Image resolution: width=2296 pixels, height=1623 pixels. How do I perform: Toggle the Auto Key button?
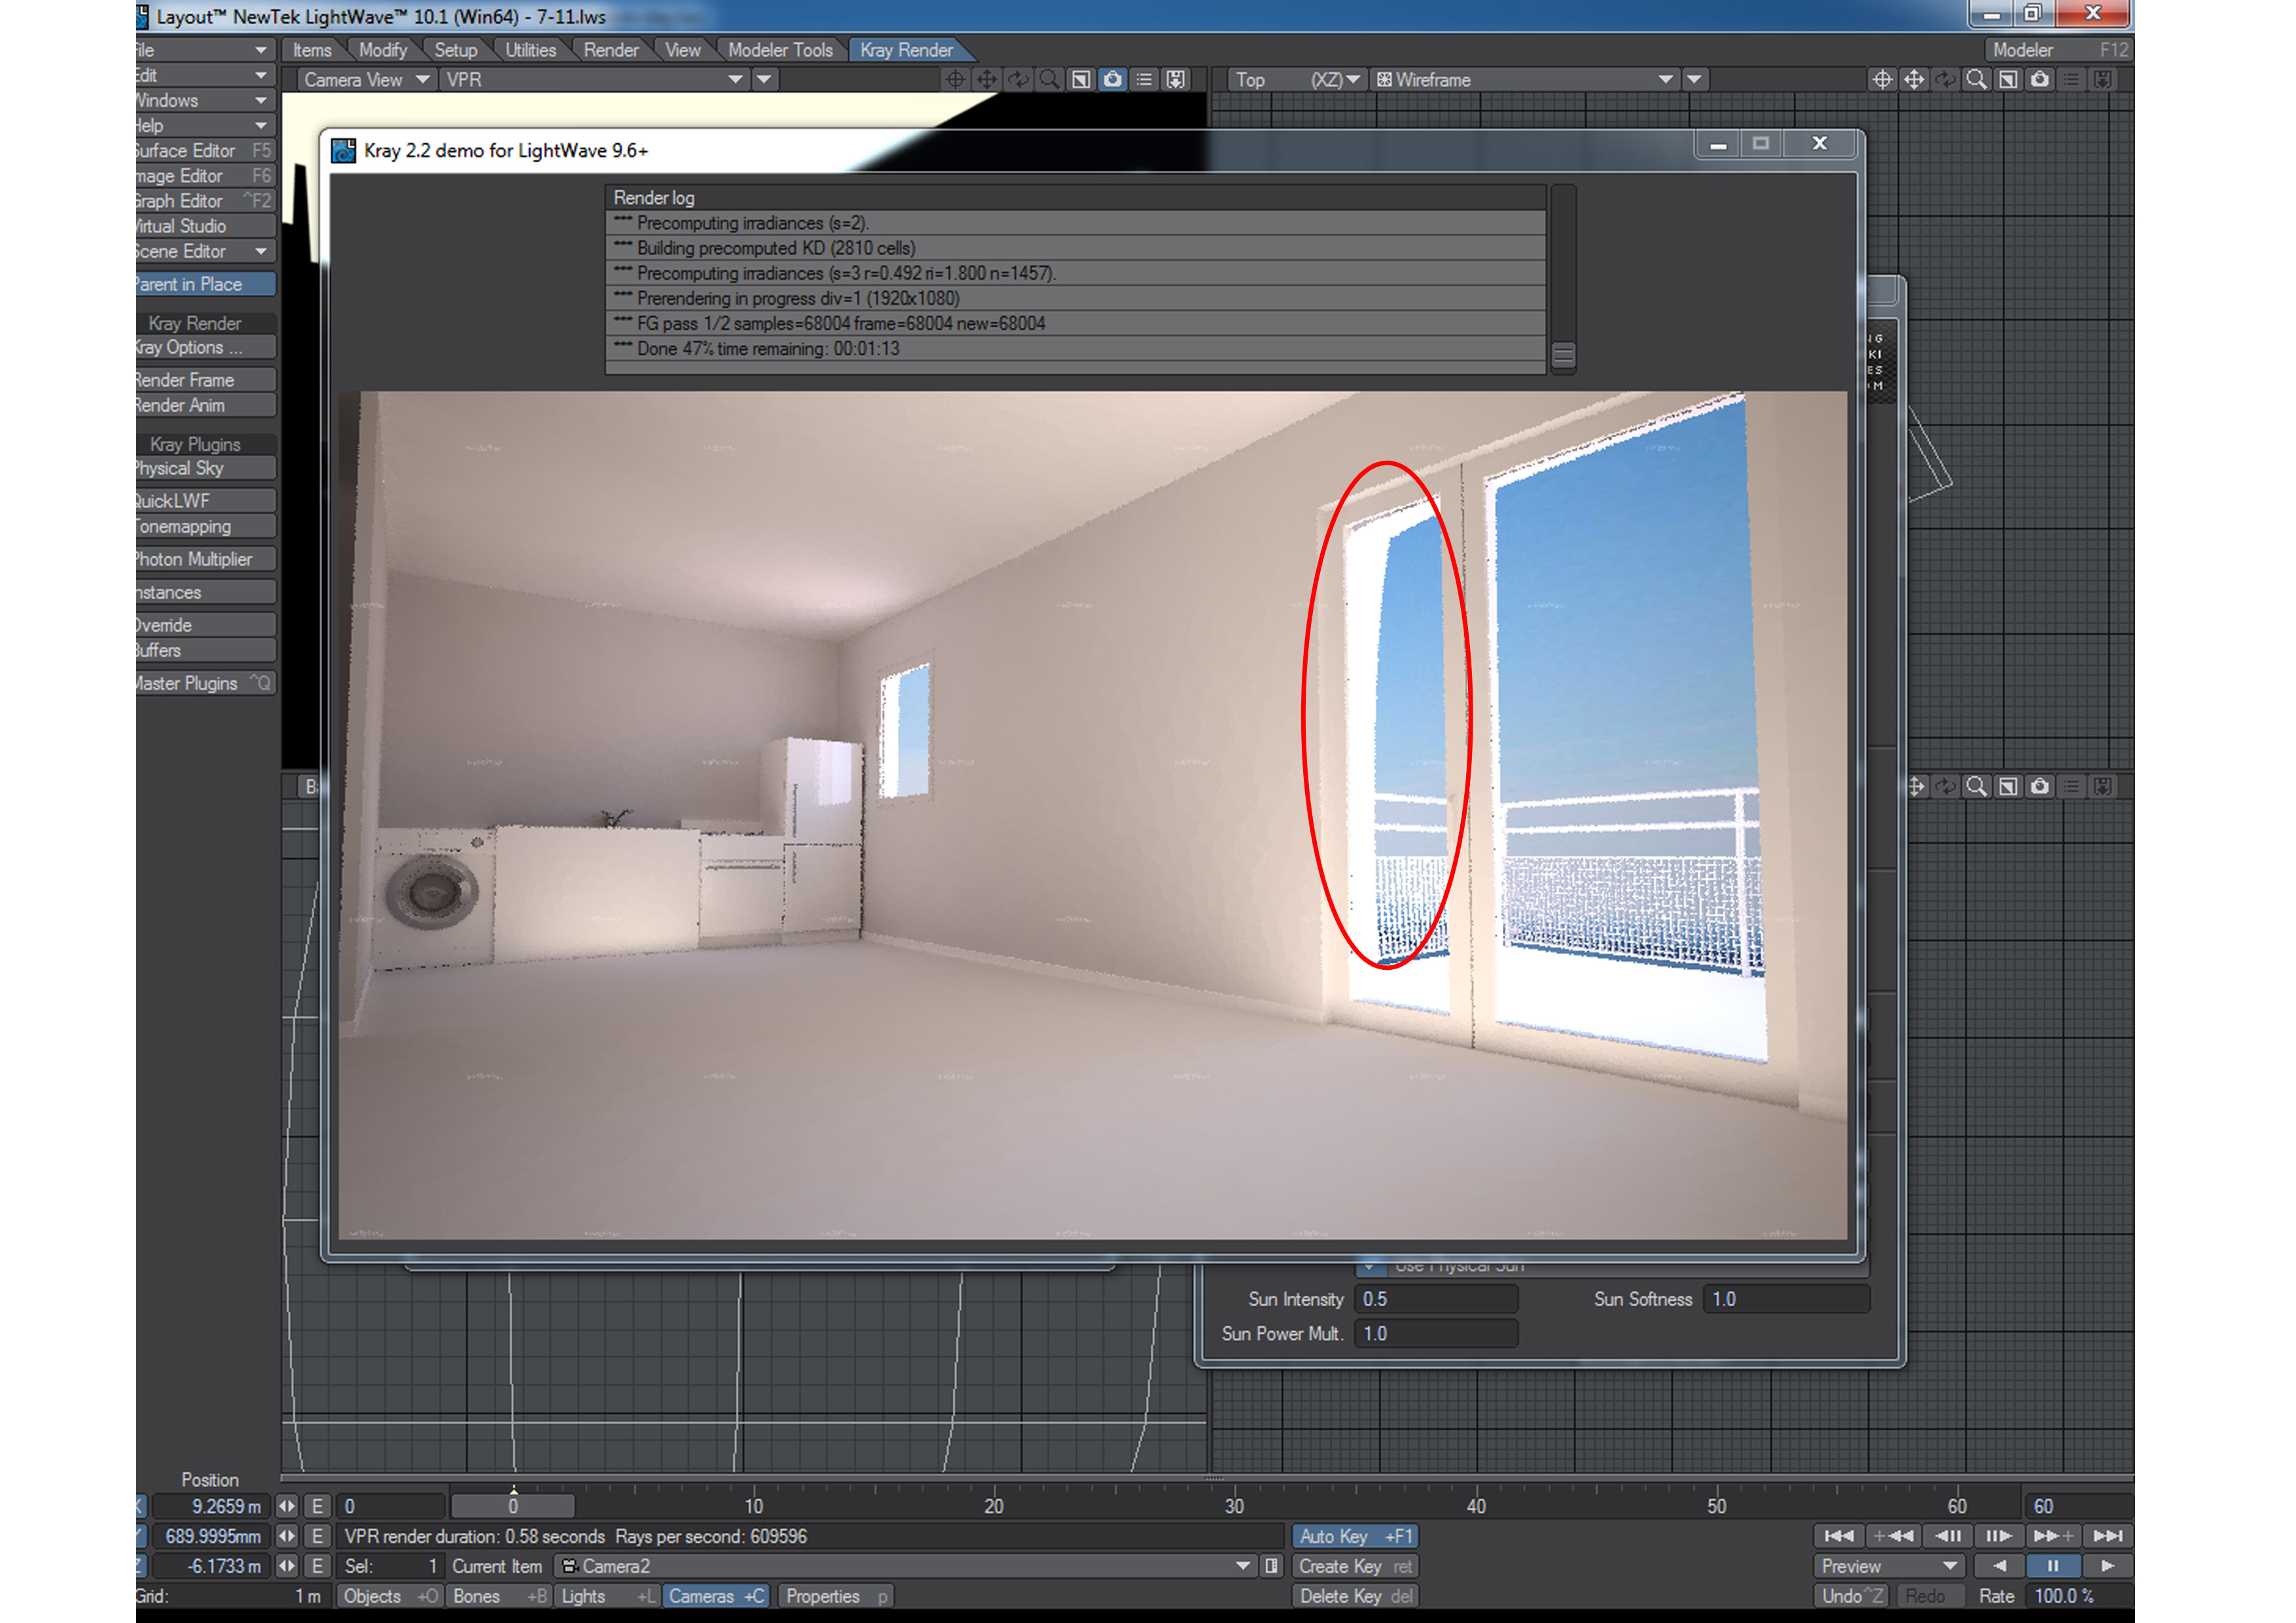click(x=1355, y=1536)
